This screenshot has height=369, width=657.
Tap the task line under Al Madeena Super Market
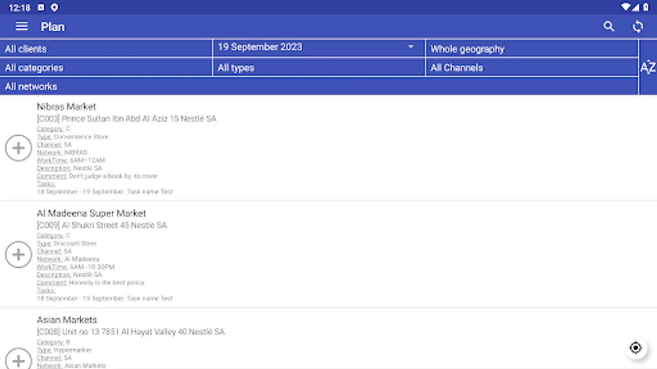pos(105,298)
